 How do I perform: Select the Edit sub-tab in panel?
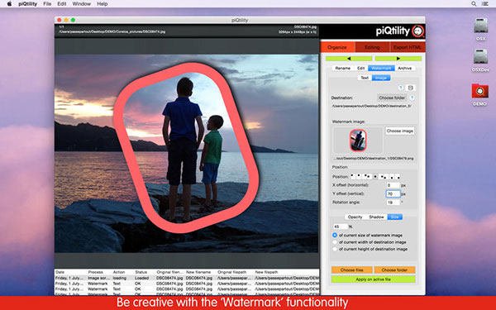click(x=361, y=68)
